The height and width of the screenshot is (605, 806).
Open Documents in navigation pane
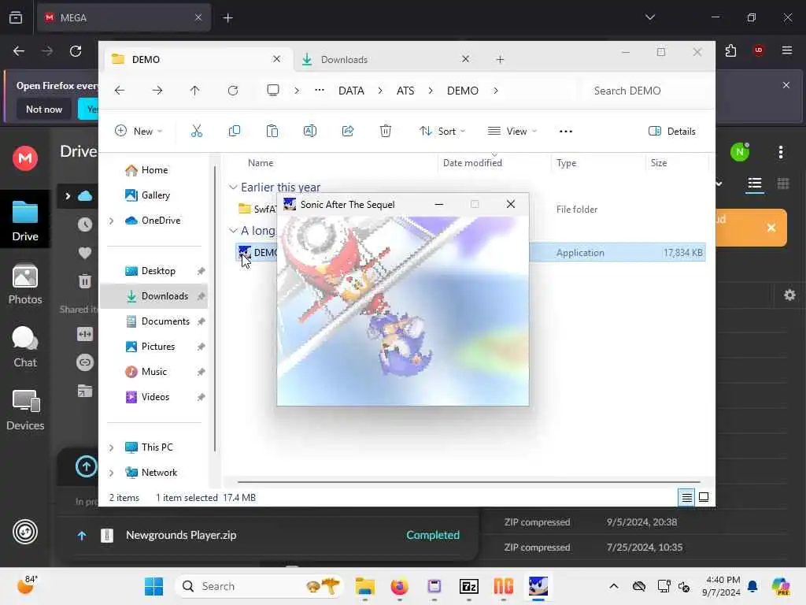point(154,321)
